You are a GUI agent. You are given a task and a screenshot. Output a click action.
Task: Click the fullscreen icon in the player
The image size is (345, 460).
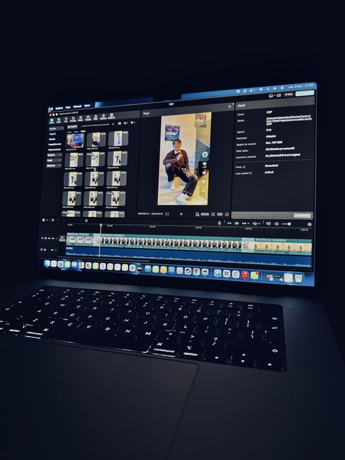(x=227, y=214)
